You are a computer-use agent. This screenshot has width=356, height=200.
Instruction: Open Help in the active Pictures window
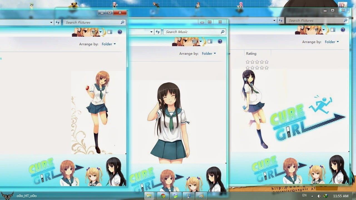coord(120,32)
